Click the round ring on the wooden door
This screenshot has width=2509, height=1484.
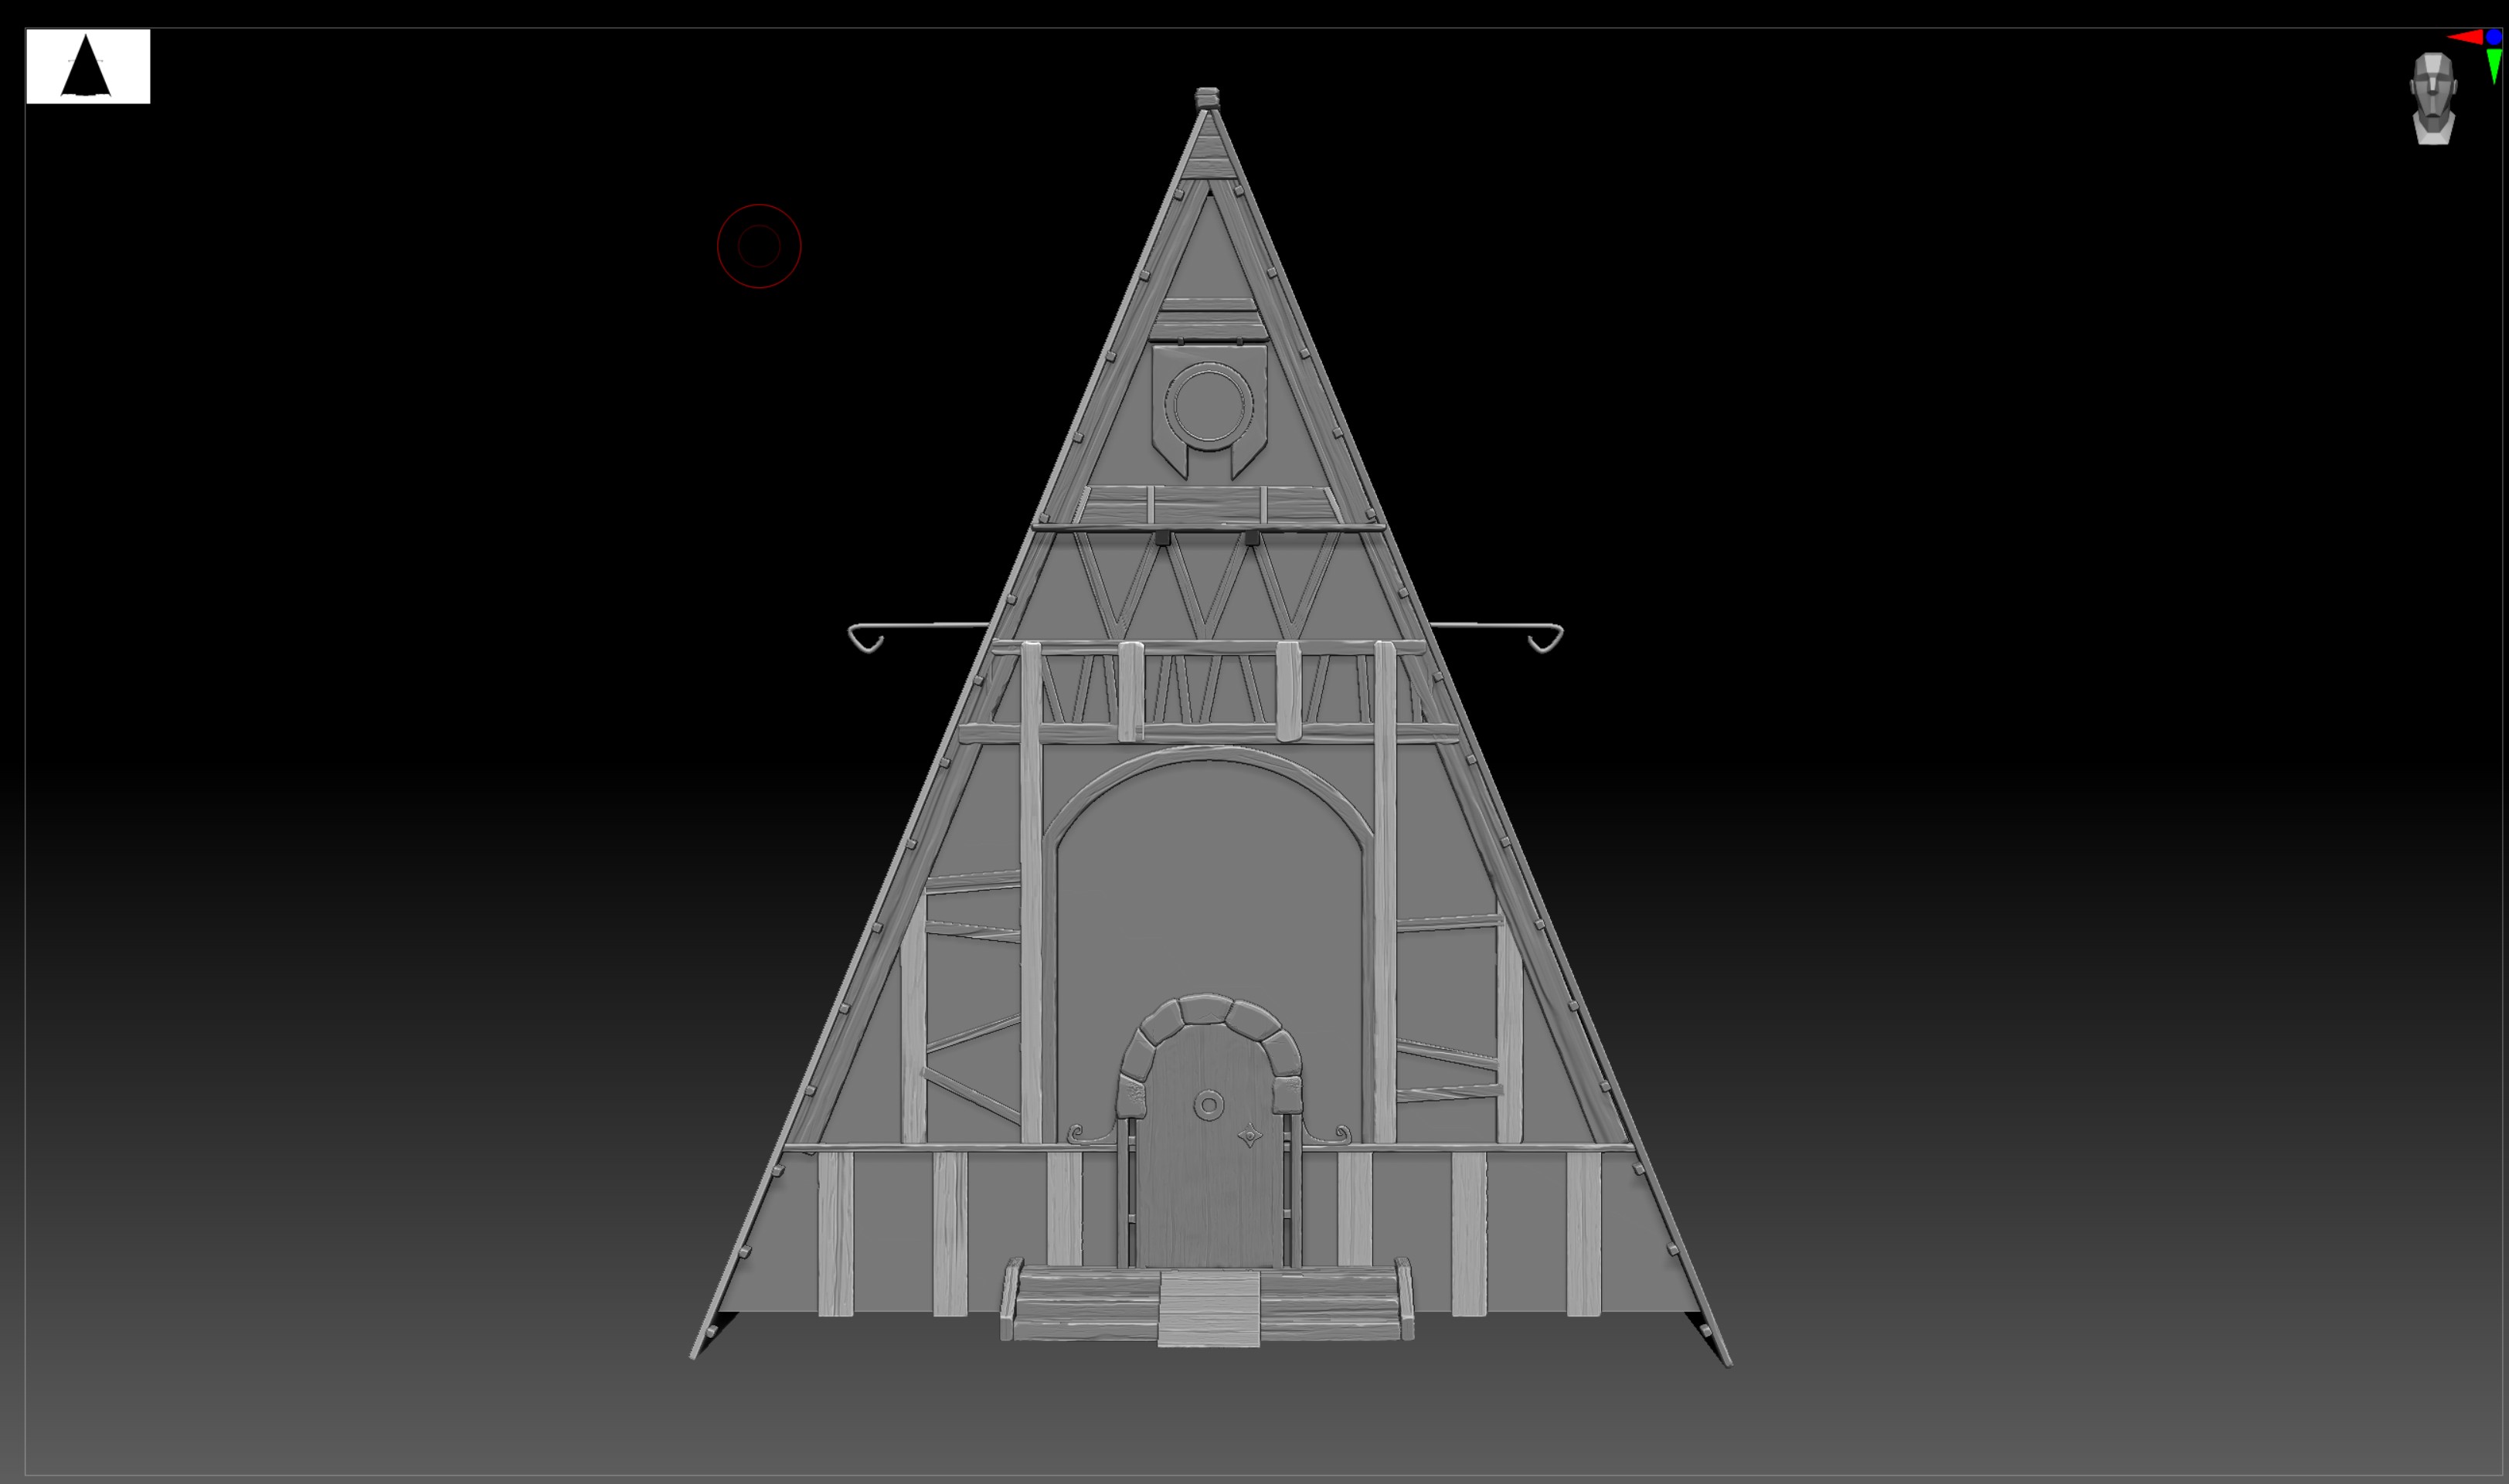1208,1105
